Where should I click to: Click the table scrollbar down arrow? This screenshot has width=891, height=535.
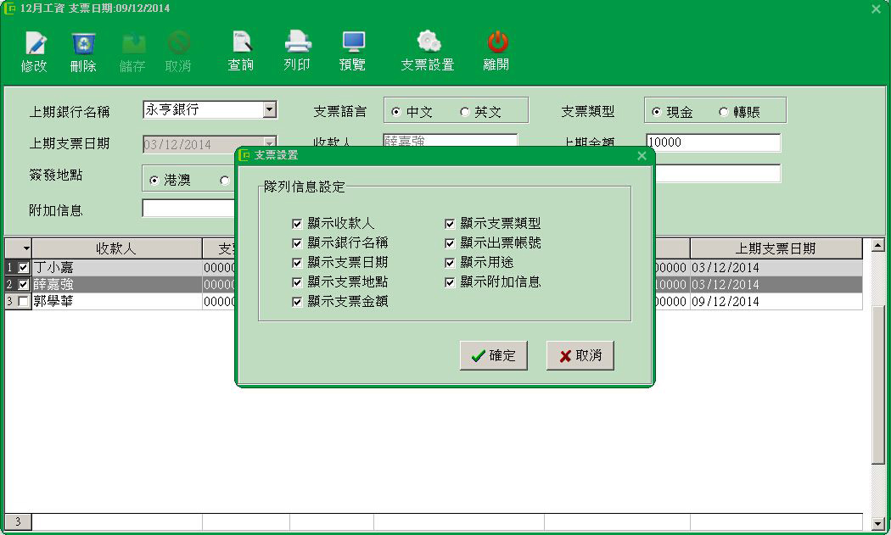(878, 523)
